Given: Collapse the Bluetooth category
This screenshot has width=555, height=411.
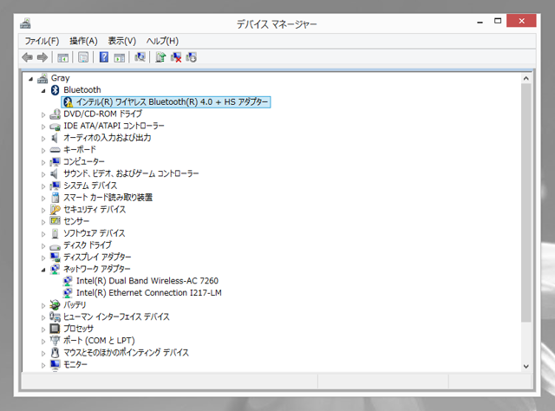Looking at the screenshot, I should click(x=43, y=91).
